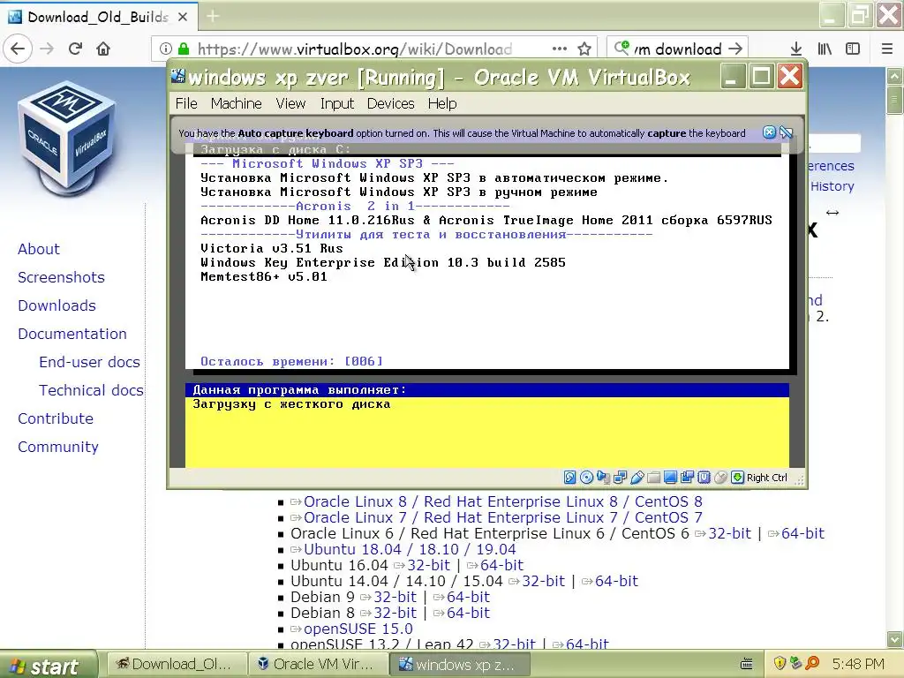Click Debian 9 32-bit download link
Viewport: 904px width, 678px height.
[395, 597]
